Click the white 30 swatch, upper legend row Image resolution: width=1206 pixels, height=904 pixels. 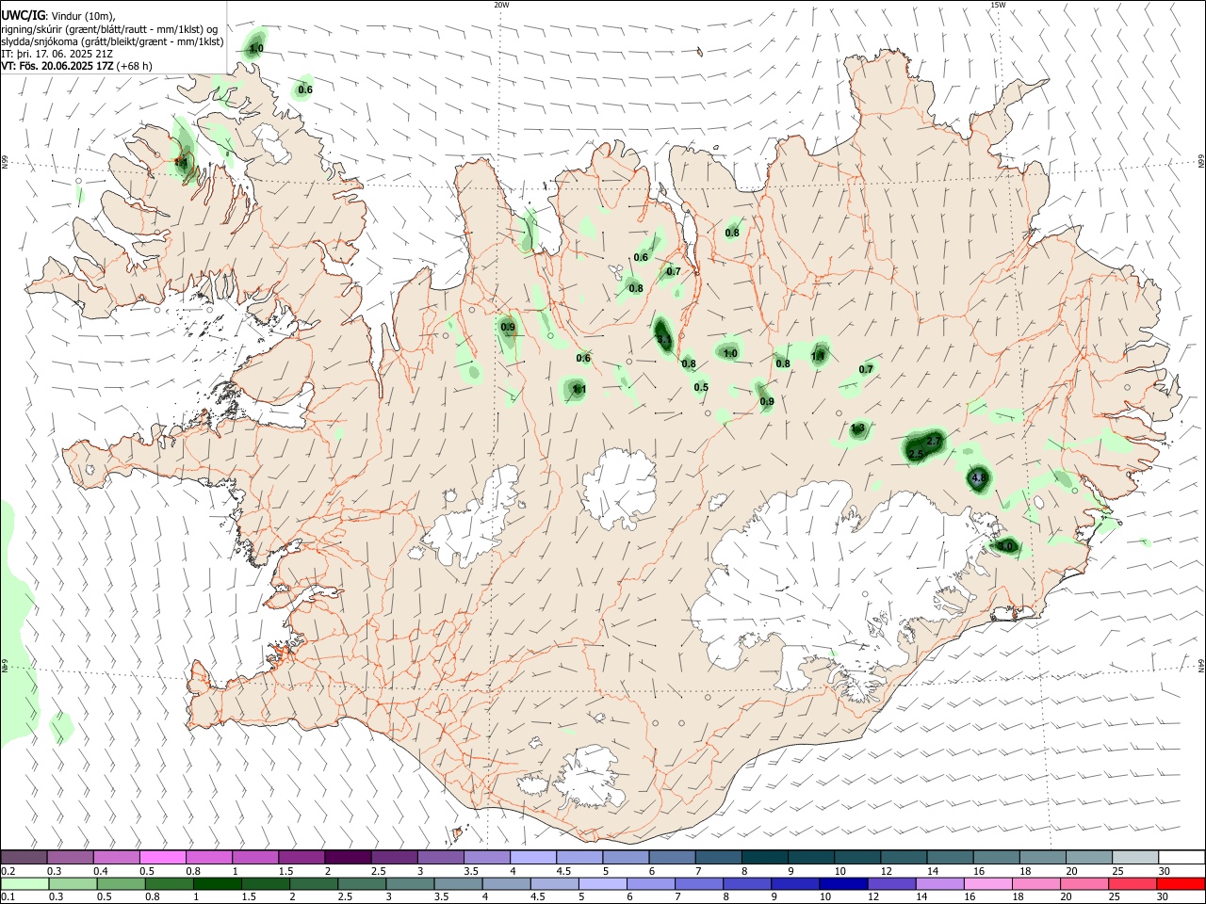pyautogui.click(x=1181, y=858)
